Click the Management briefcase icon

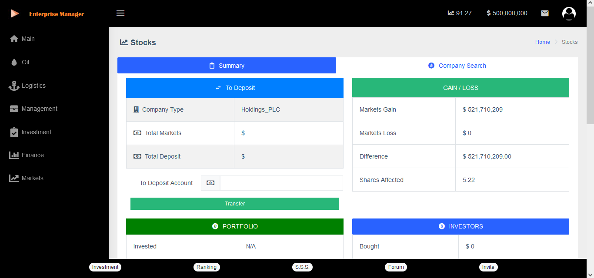pos(14,109)
